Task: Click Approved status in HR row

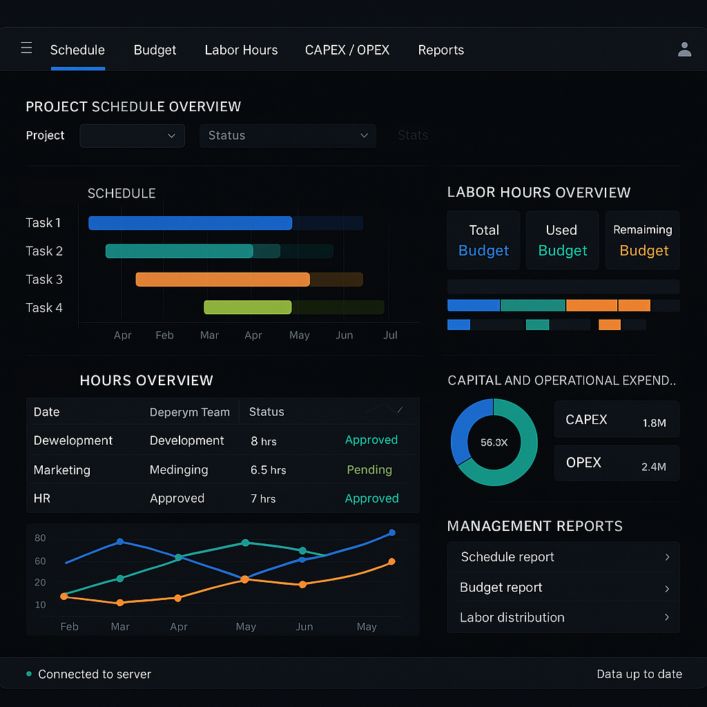Action: (371, 498)
